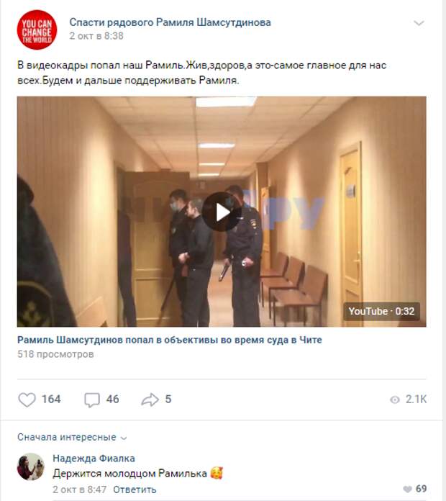
Task: Open commenter name Надежда Фиалка
Action: click(x=94, y=459)
